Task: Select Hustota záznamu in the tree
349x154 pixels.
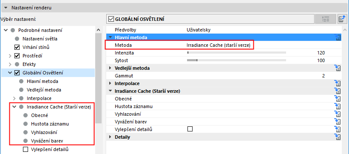Action: coord(50,124)
